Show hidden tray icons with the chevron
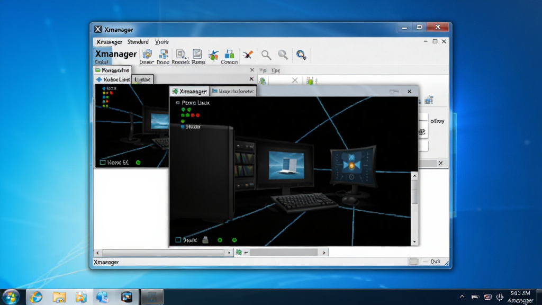Image resolution: width=542 pixels, height=305 pixels. click(462, 297)
